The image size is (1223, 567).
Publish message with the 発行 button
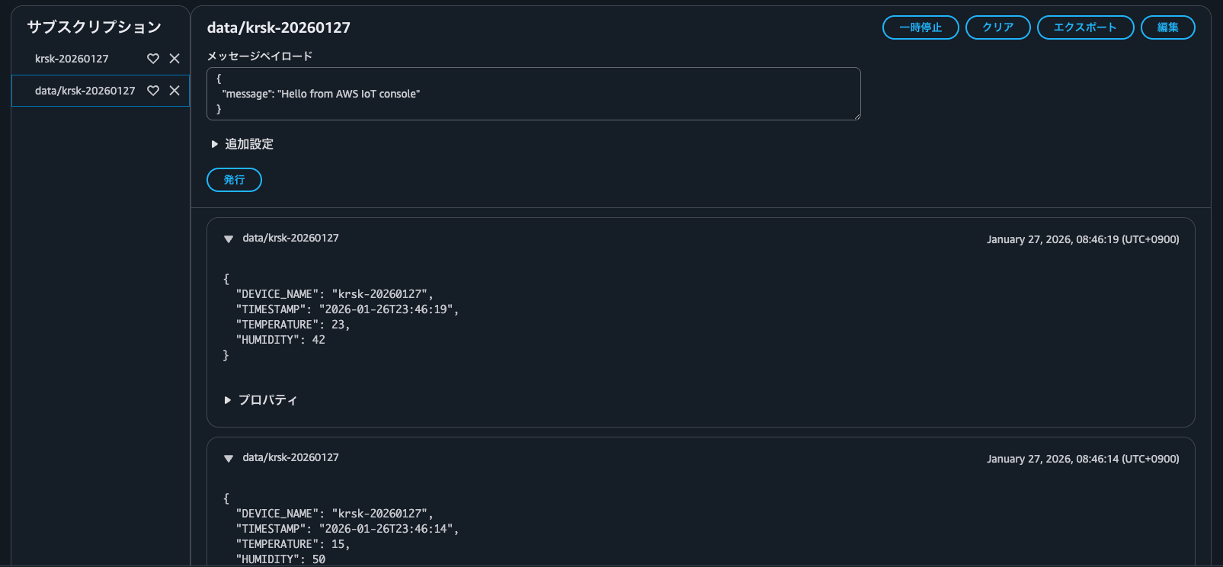pyautogui.click(x=234, y=180)
